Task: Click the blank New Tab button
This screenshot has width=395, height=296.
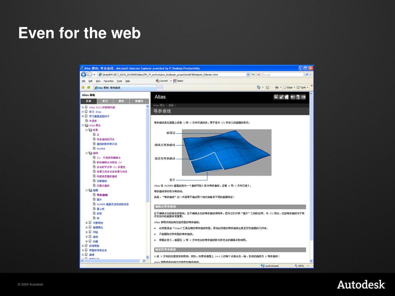Action: coord(159,87)
